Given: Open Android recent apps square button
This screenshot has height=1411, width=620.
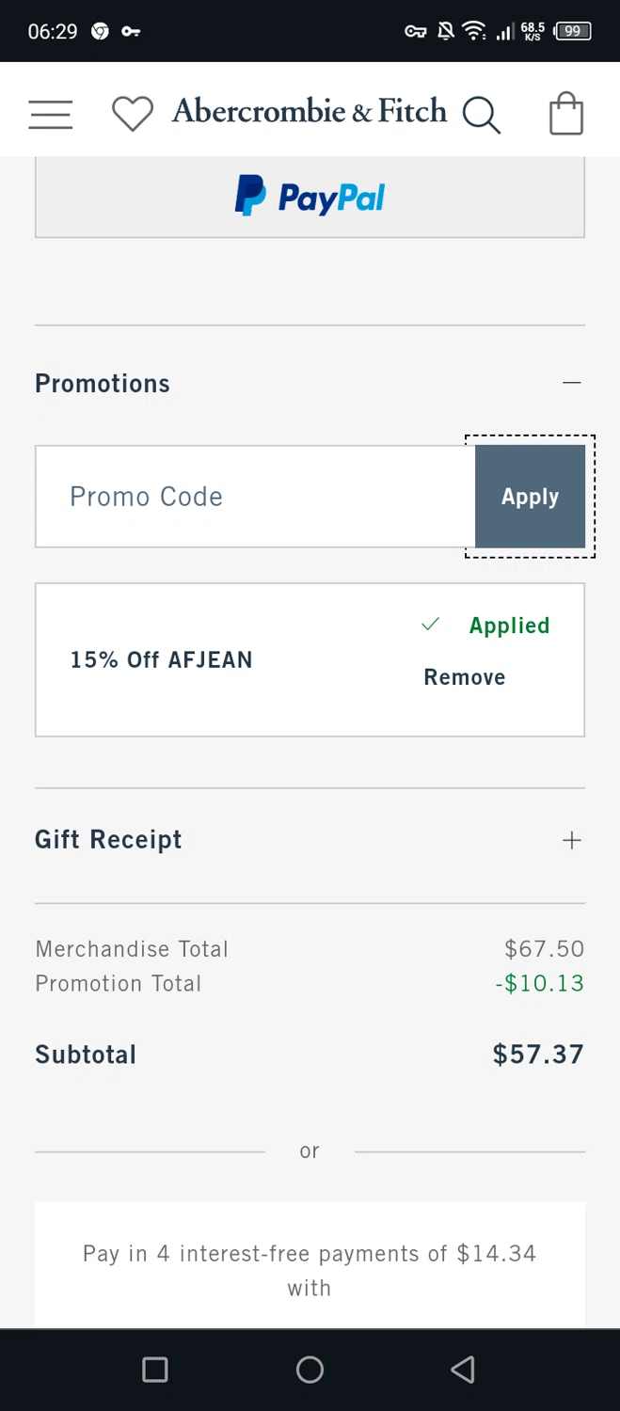Looking at the screenshot, I should click(x=155, y=1370).
